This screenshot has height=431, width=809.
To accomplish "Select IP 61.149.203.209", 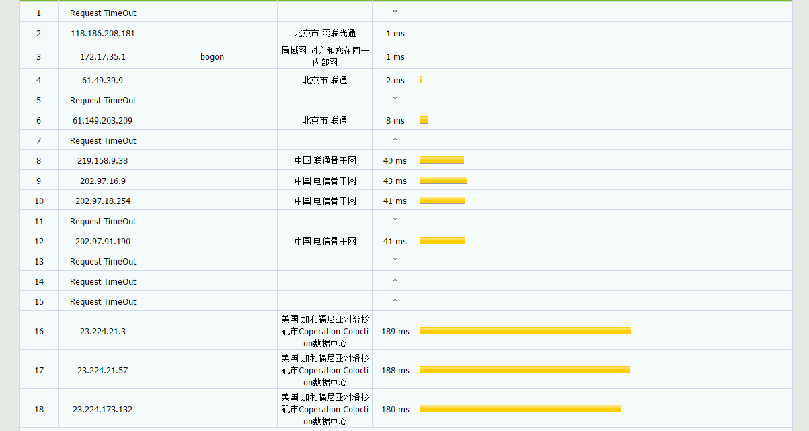I will (x=103, y=120).
